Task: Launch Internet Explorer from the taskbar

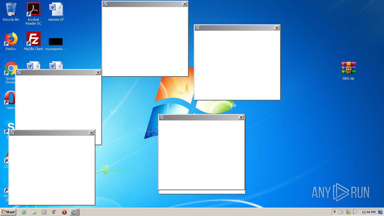Action: tap(24, 212)
